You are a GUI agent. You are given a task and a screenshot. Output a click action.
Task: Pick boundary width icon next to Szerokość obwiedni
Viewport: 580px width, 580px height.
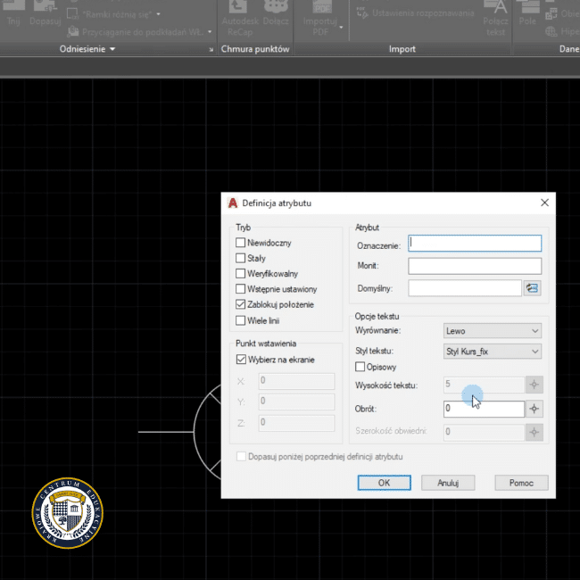[534, 432]
